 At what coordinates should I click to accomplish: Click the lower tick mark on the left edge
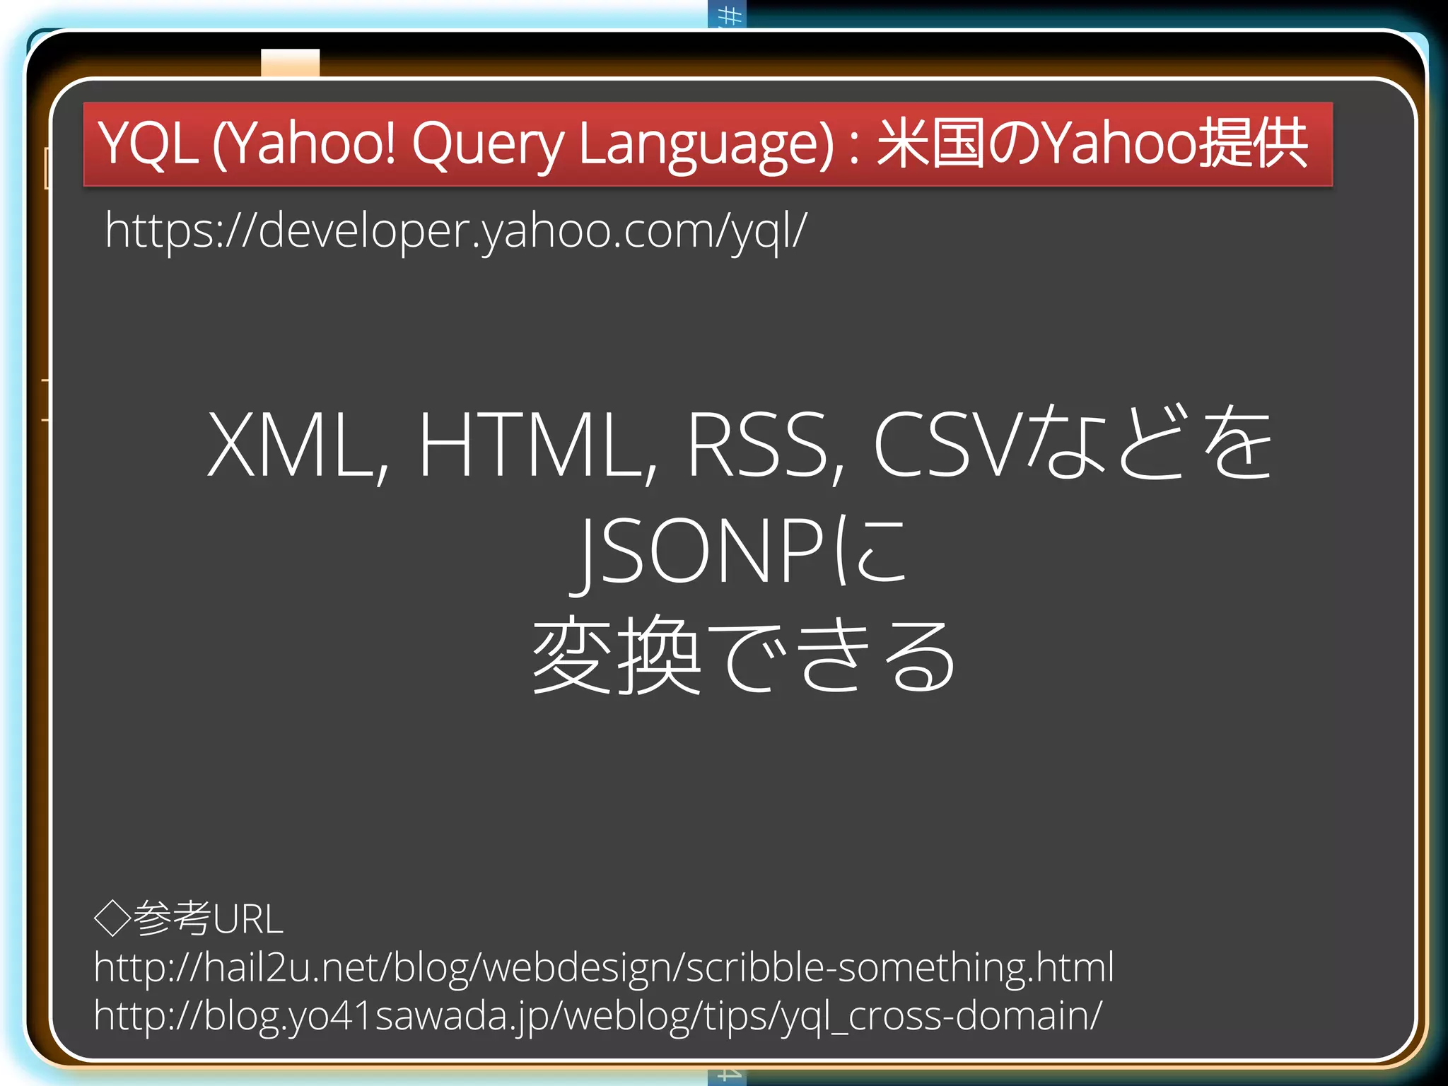pyautogui.click(x=45, y=421)
